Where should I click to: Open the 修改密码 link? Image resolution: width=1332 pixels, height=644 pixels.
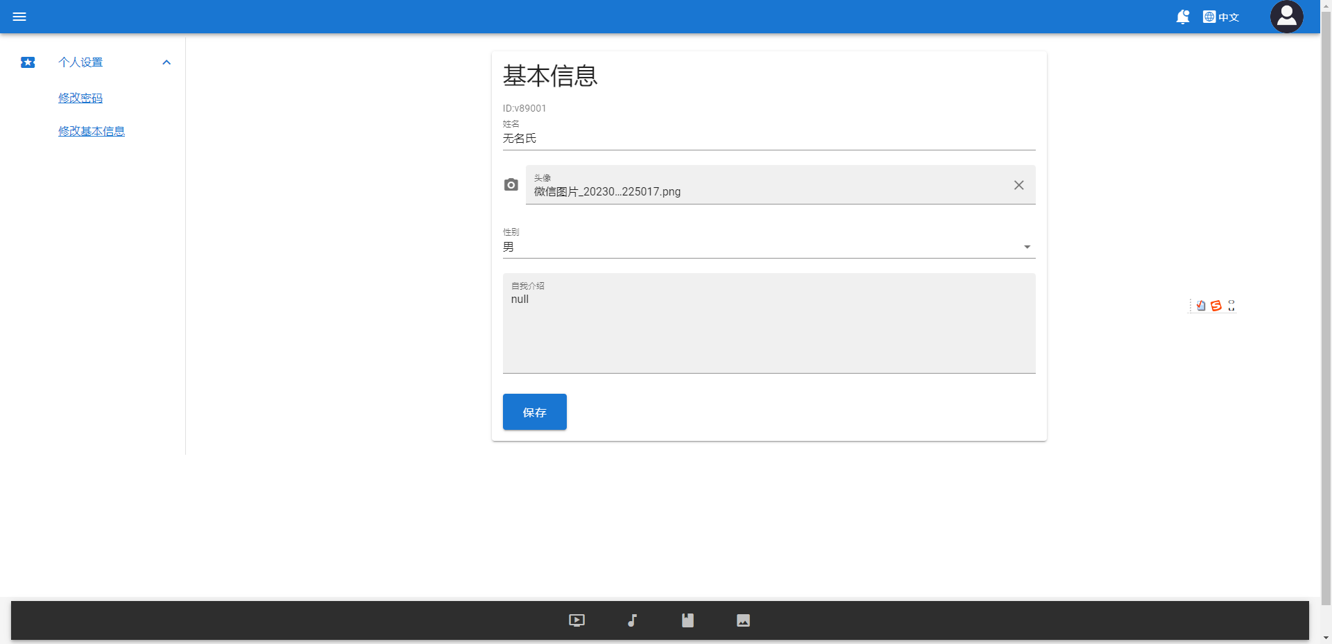pos(80,98)
